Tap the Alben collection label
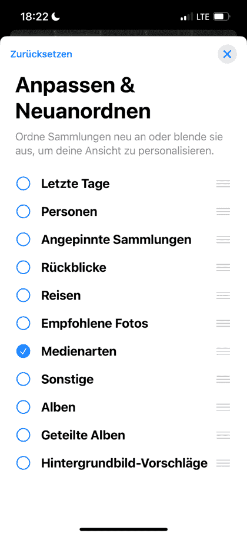Viewport: 247px width, 536px height. (x=58, y=407)
